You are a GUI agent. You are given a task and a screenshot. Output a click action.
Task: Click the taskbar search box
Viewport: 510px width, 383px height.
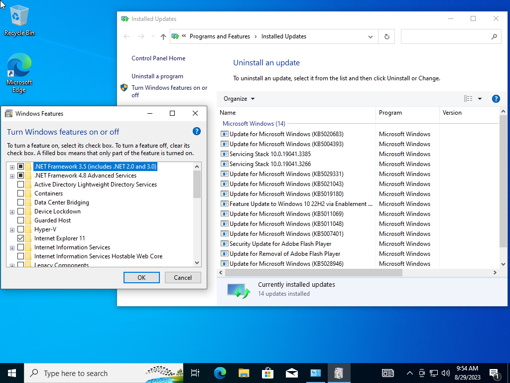pyautogui.click(x=104, y=373)
